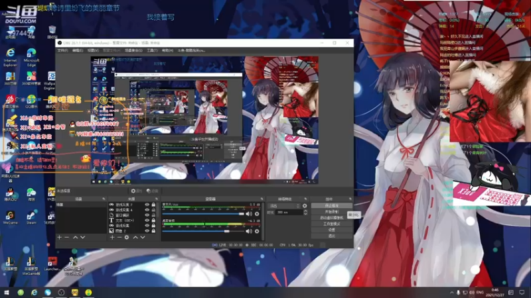Open the notification center in taskbar
This screenshot has width=531, height=298.
[x=522, y=293]
